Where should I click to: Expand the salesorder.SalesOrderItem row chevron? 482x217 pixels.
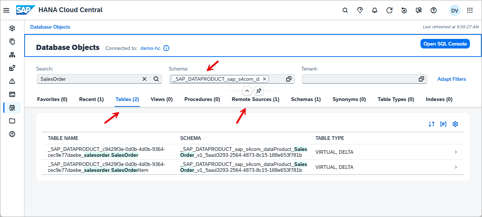456,167
